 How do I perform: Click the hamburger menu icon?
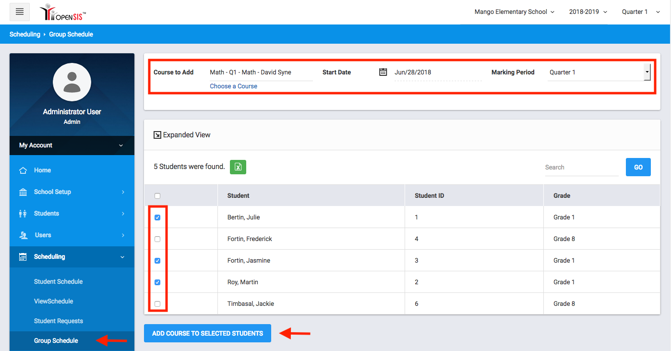(x=20, y=12)
